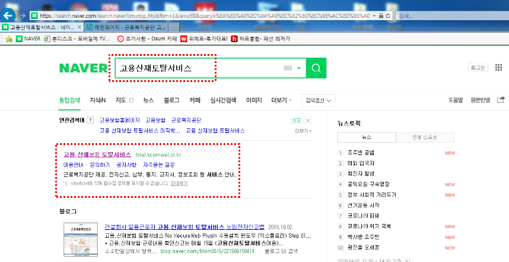Select the 연예·스포츠 tab in 뉴스토픽
Viewport: 509px width, 262px height.
[425, 137]
